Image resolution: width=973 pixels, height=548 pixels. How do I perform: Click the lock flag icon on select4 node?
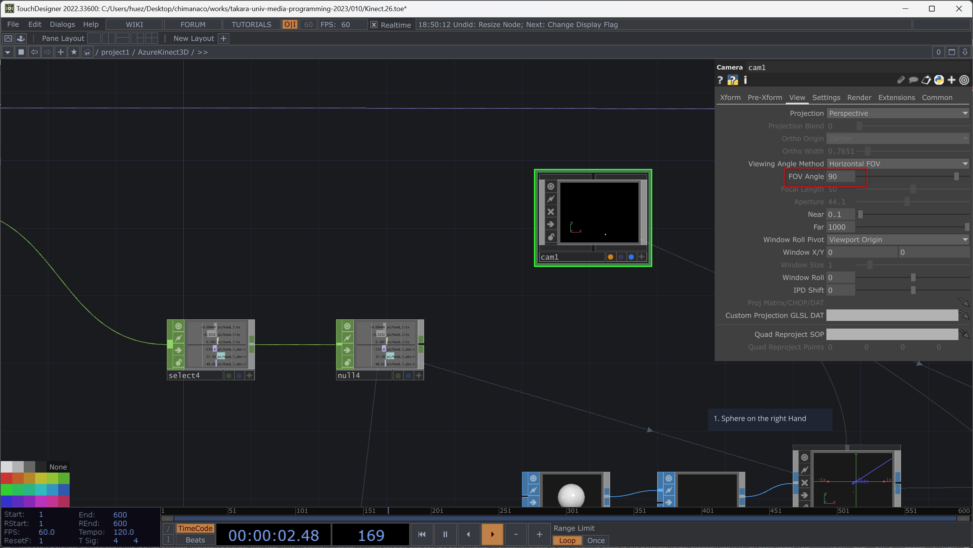tap(178, 362)
